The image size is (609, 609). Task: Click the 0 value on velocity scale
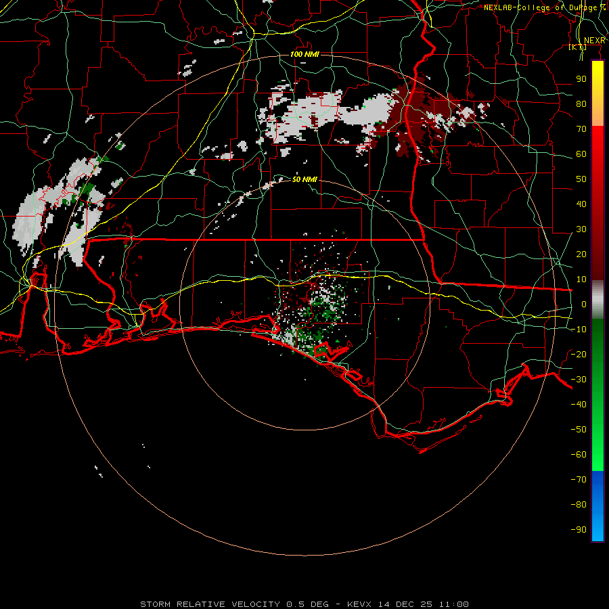point(584,304)
